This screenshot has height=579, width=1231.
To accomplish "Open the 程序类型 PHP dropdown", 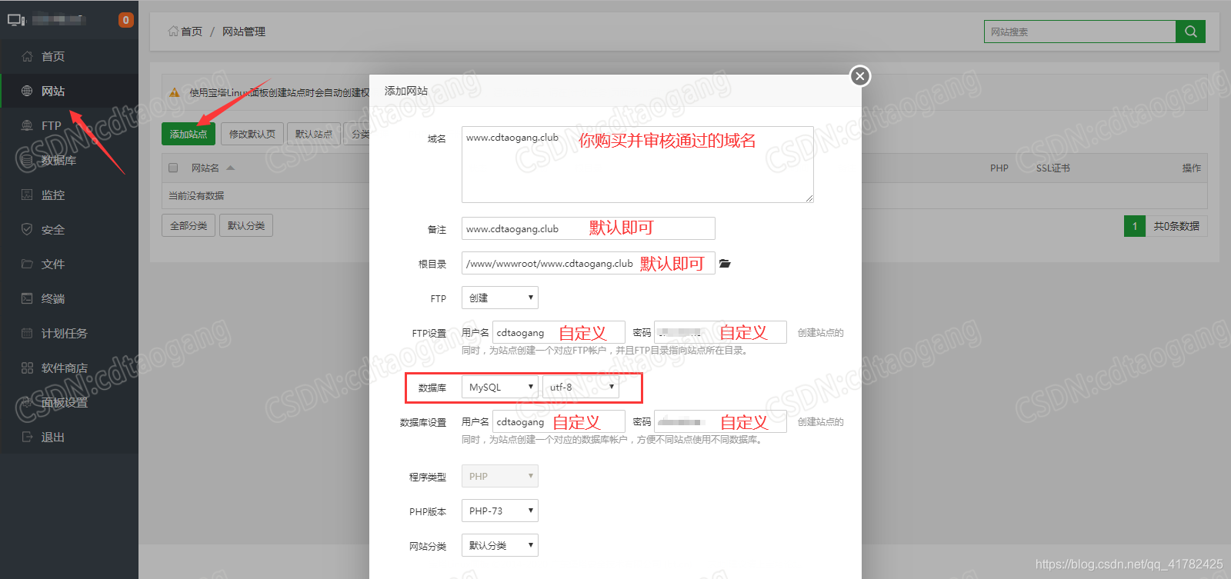I will 500,476.
